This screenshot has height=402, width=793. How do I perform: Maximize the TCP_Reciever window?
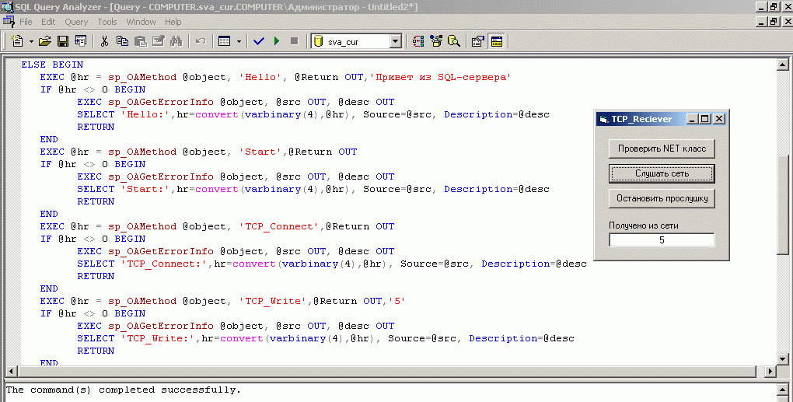point(704,119)
